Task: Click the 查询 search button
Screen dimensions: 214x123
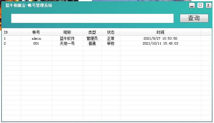Action: pos(194,18)
